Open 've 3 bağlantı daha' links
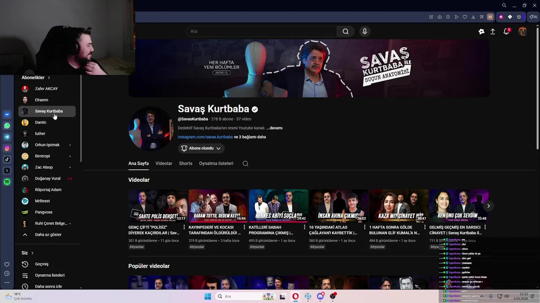The height and width of the screenshot is (303, 540). click(250, 137)
